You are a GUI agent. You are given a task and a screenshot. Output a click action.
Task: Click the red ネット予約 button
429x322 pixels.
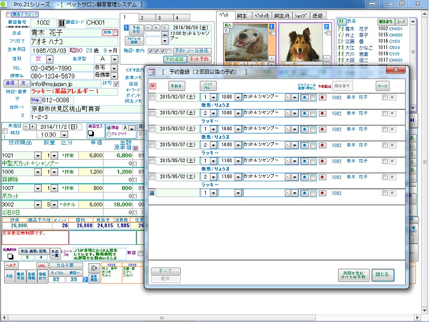tap(199, 59)
